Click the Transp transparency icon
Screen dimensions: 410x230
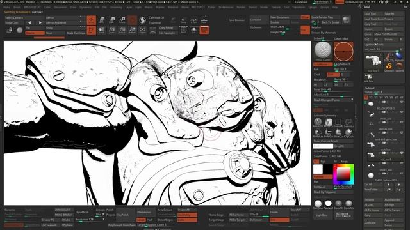[x=184, y=20]
